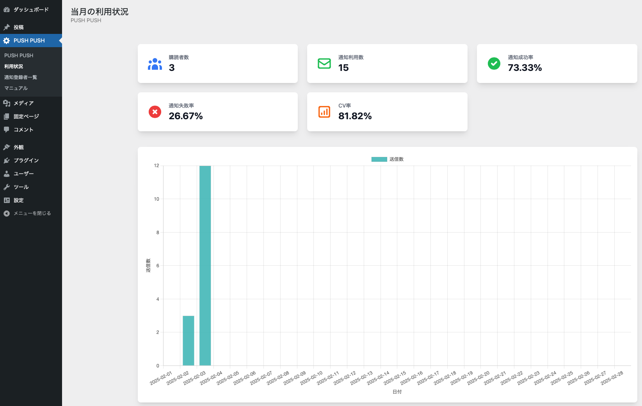Image resolution: width=642 pixels, height=406 pixels.
Task: Click the pushpin icon beside 投稿
Action: click(x=7, y=27)
